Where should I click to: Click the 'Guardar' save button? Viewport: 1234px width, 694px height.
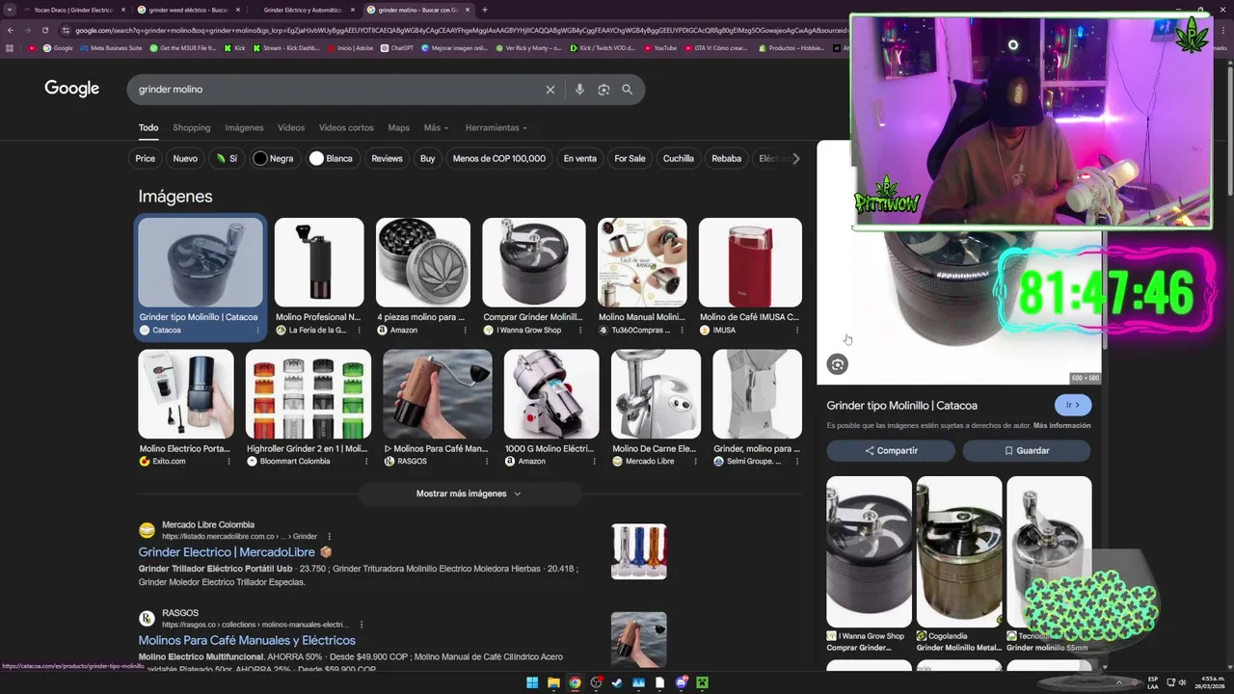(x=1027, y=451)
